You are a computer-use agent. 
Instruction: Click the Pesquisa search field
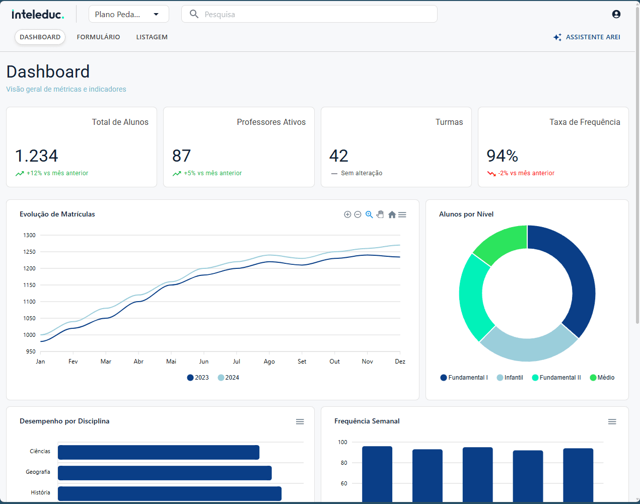[309, 14]
